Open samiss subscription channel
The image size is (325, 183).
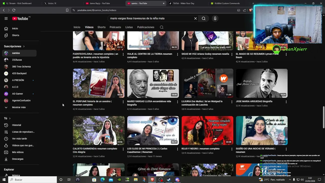coord(19,53)
